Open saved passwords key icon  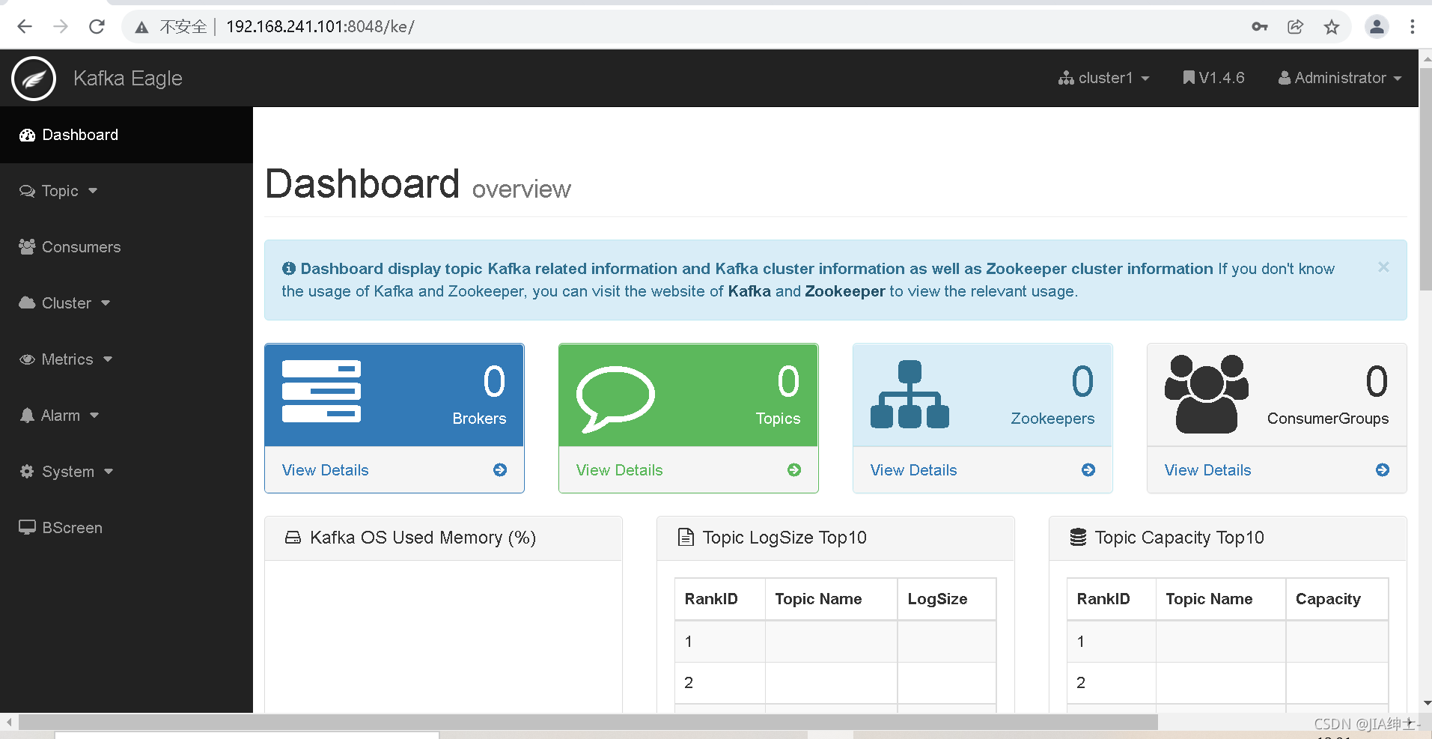pyautogui.click(x=1260, y=27)
